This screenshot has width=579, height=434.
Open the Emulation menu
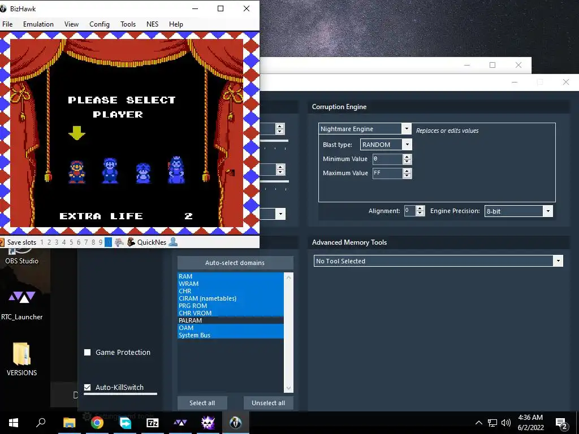[x=38, y=24]
